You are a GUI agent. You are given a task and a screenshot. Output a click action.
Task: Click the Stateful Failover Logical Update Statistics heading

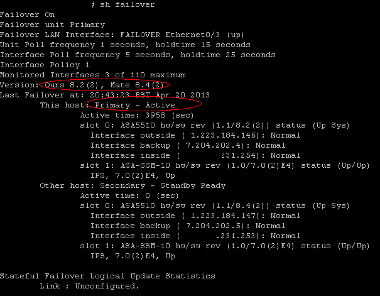[x=107, y=276]
